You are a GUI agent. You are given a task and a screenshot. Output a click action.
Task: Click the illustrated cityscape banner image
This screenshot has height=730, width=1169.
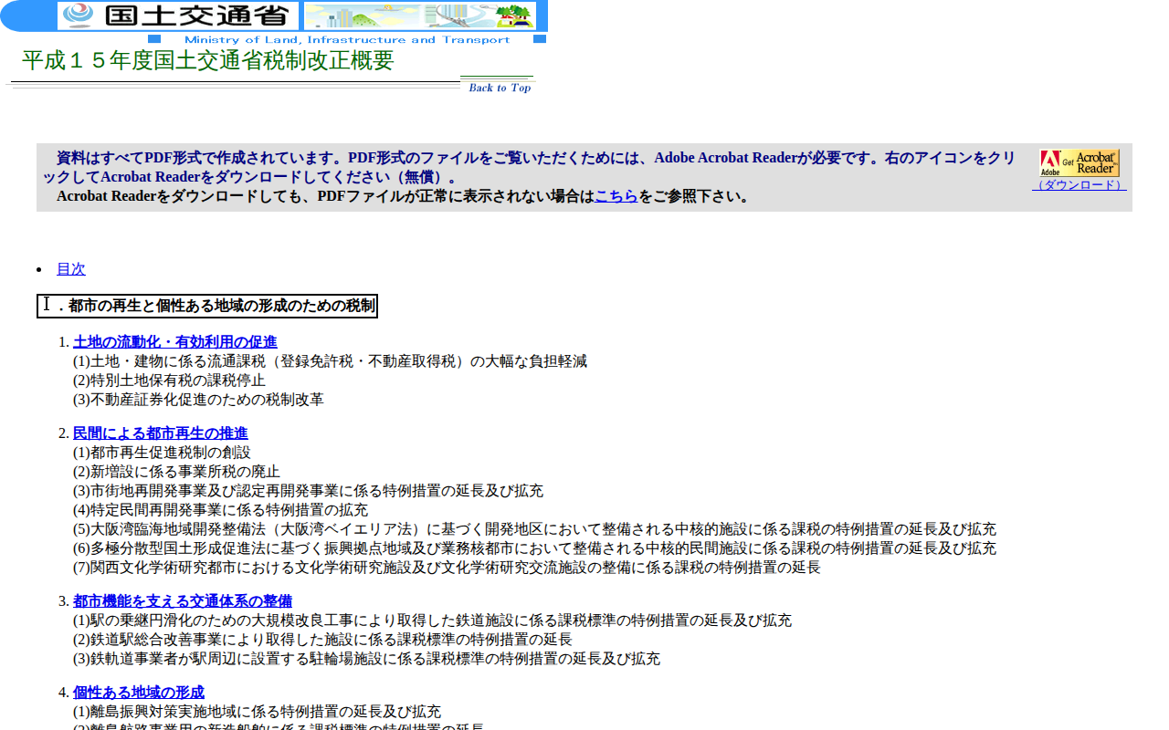[420, 16]
